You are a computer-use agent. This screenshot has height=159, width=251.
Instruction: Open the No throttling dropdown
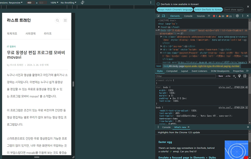[69, 3]
